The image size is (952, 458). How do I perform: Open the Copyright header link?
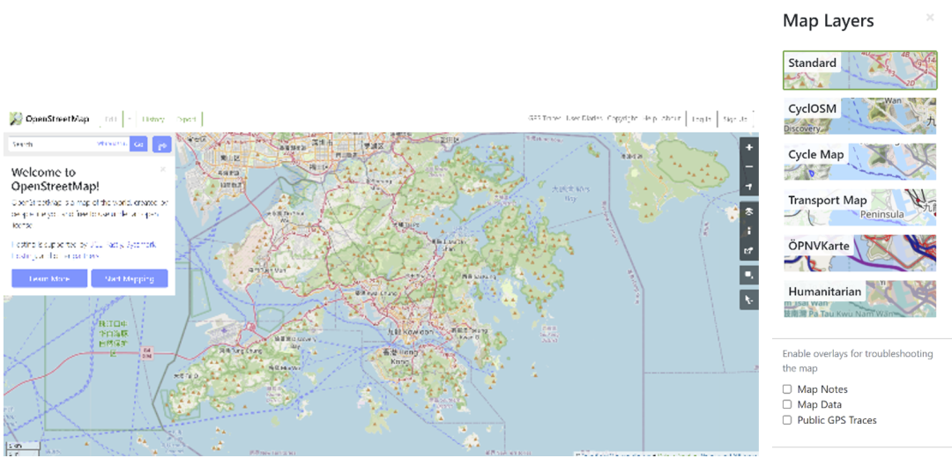[622, 119]
